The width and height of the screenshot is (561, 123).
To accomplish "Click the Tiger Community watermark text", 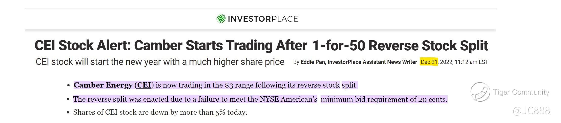I will point(521,92).
